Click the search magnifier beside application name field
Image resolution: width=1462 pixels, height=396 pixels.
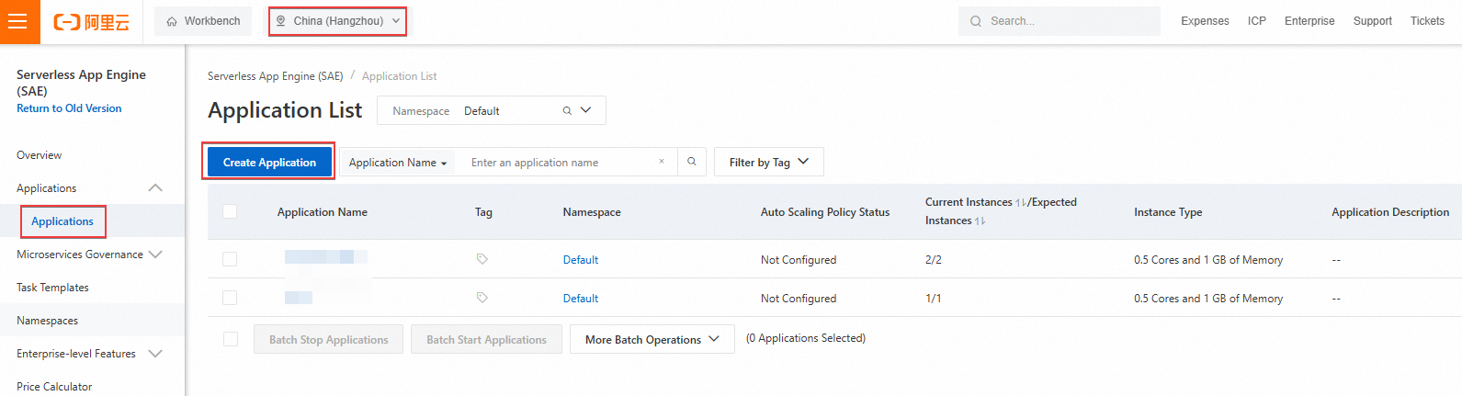692,162
